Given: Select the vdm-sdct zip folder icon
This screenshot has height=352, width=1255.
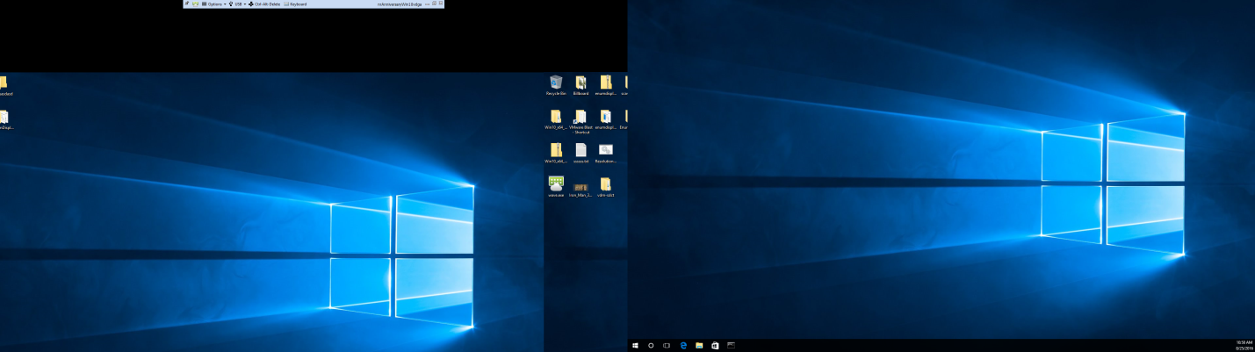Looking at the screenshot, I should 605,187.
